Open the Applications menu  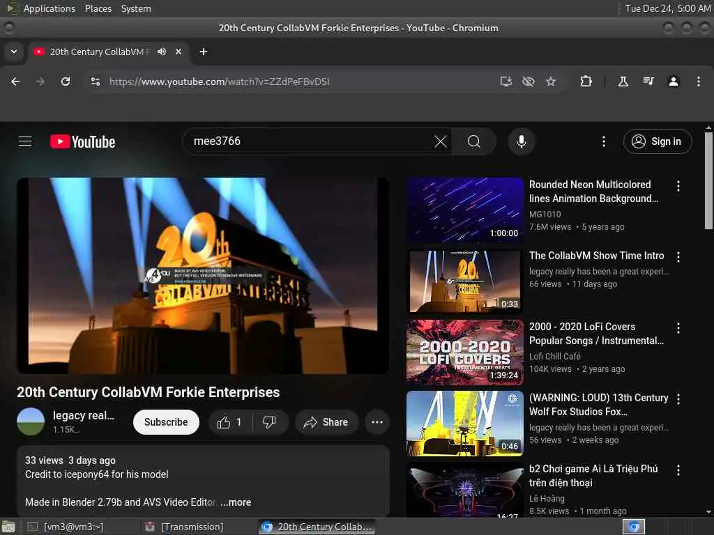pyautogui.click(x=50, y=8)
